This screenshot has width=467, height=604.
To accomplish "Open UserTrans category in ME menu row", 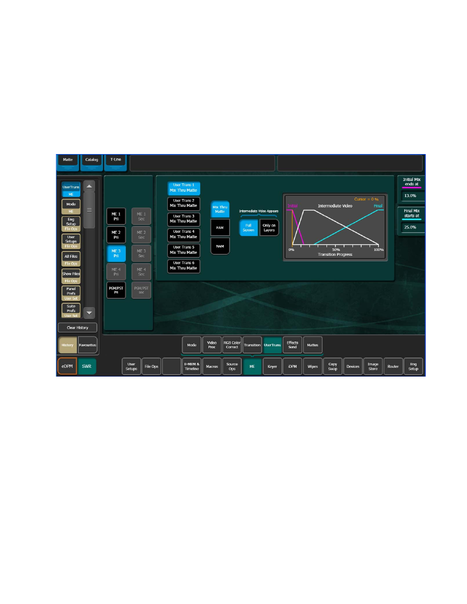I will point(272,345).
